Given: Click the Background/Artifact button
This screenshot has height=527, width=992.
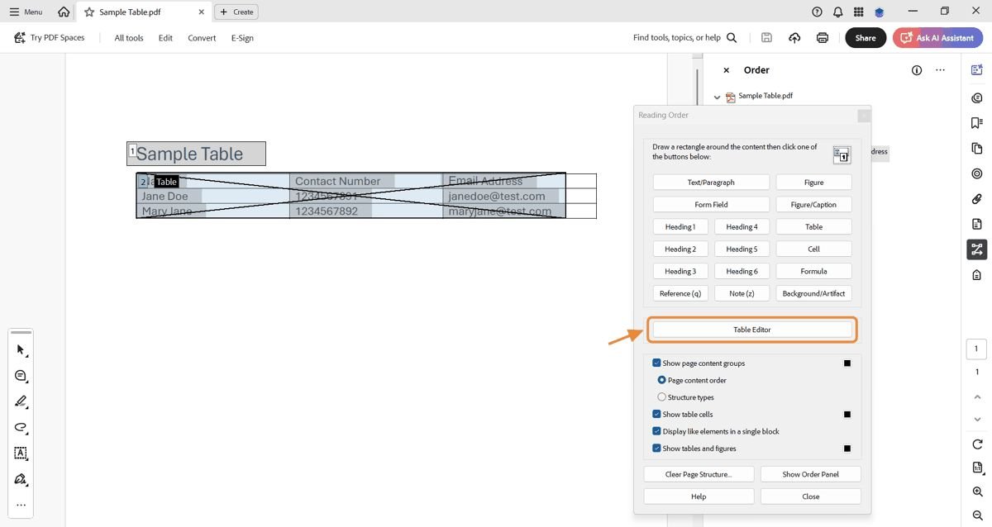Looking at the screenshot, I should click(x=813, y=293).
